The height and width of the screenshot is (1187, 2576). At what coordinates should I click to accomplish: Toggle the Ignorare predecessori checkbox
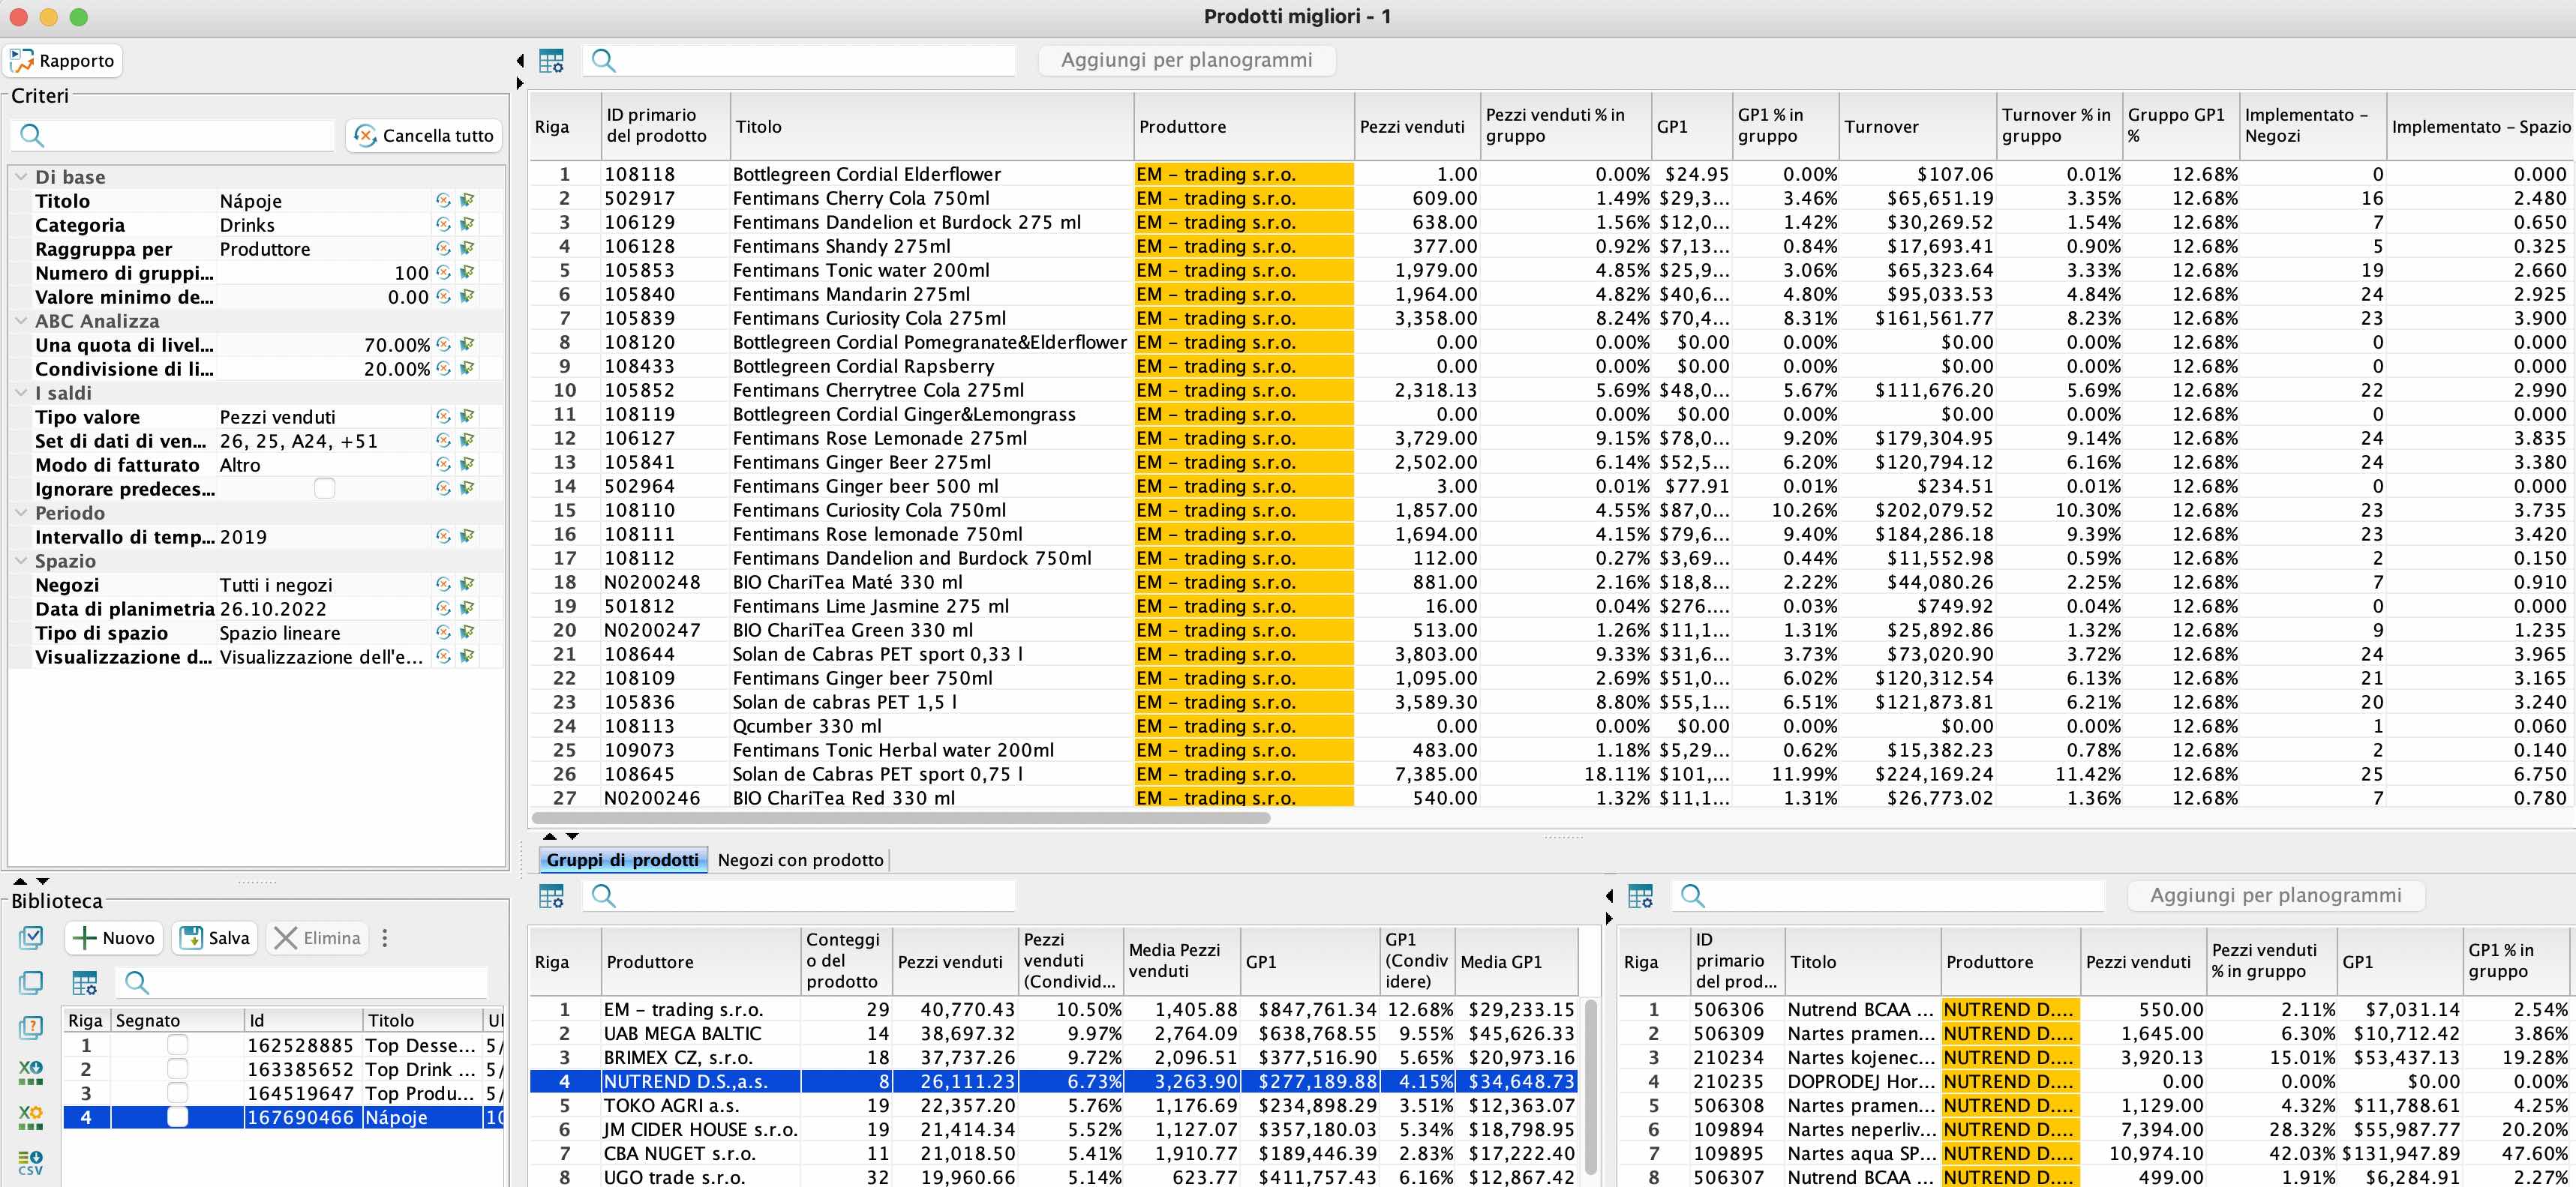pyautogui.click(x=324, y=489)
